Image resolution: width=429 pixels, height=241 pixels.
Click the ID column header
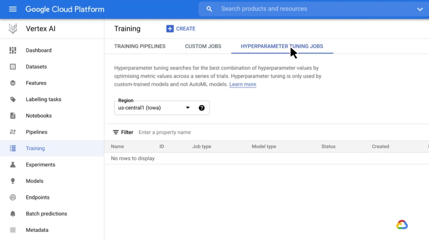click(x=162, y=147)
